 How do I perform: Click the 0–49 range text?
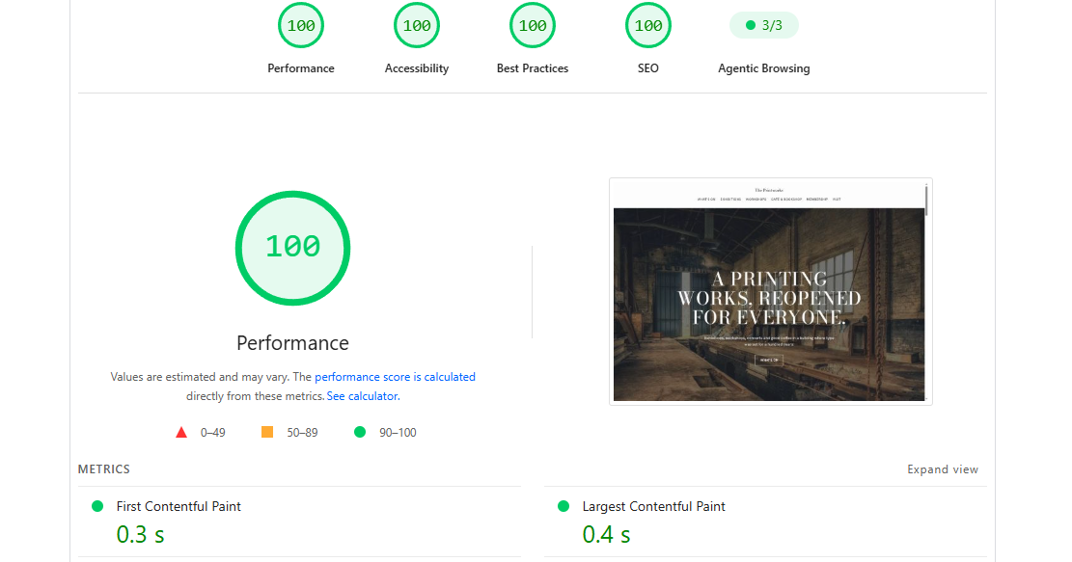(212, 432)
